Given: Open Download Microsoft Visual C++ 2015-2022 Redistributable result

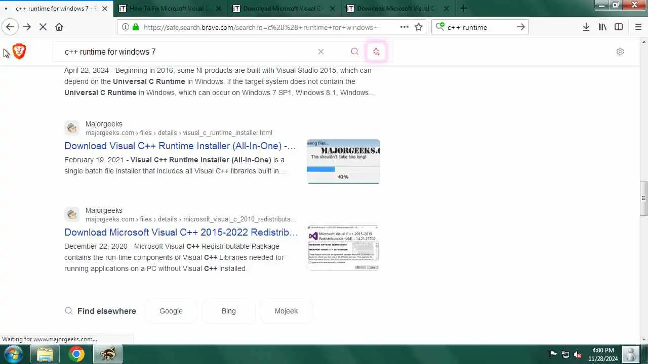Looking at the screenshot, I should pyautogui.click(x=181, y=232).
